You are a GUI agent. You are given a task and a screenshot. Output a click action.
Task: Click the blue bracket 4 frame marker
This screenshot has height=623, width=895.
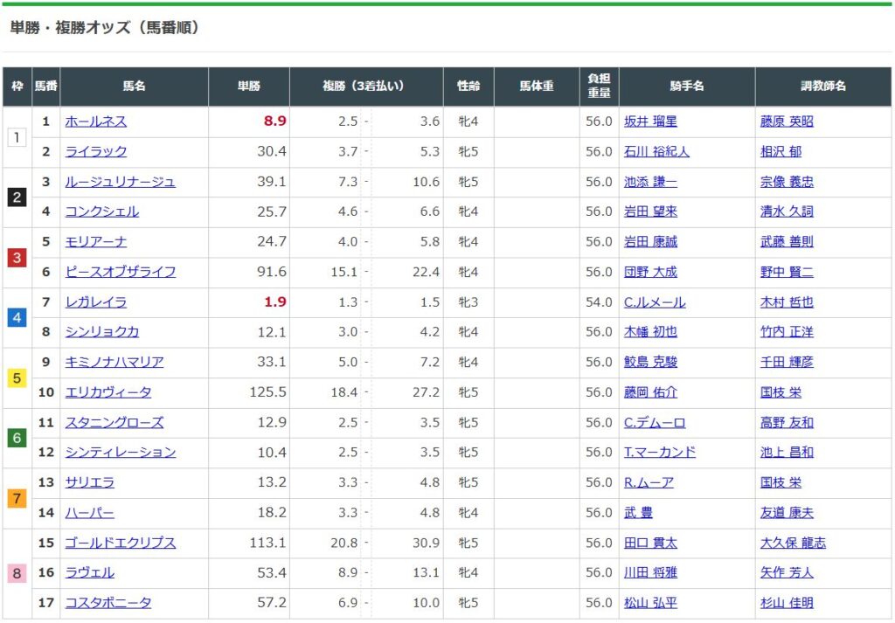(x=17, y=318)
